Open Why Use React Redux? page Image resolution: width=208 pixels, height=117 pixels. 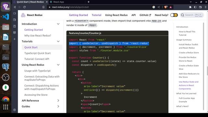(38, 35)
